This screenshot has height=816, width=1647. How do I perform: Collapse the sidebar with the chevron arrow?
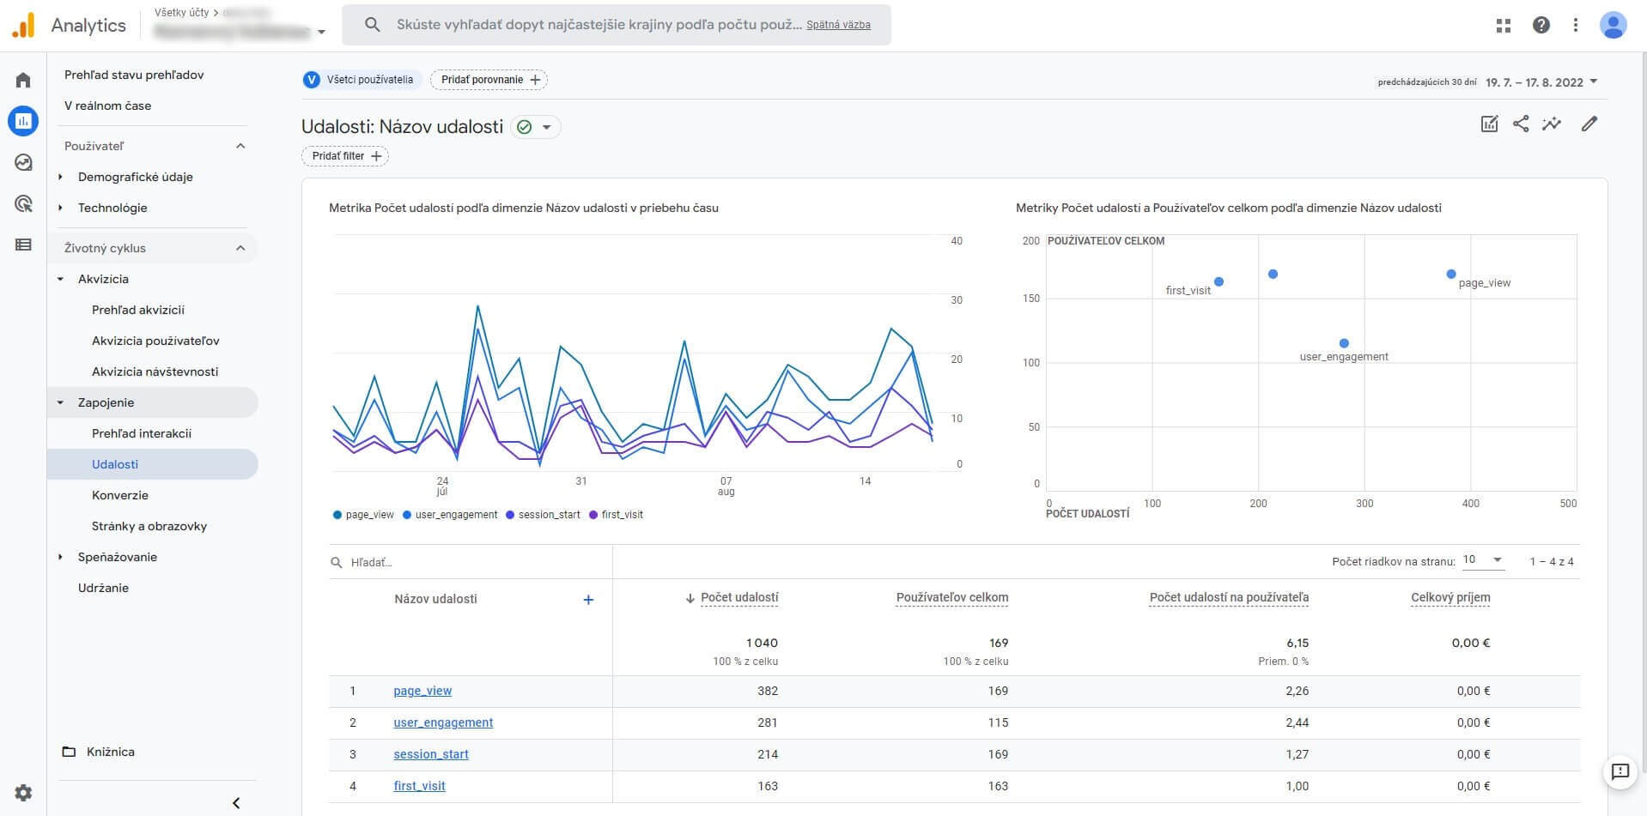[236, 803]
